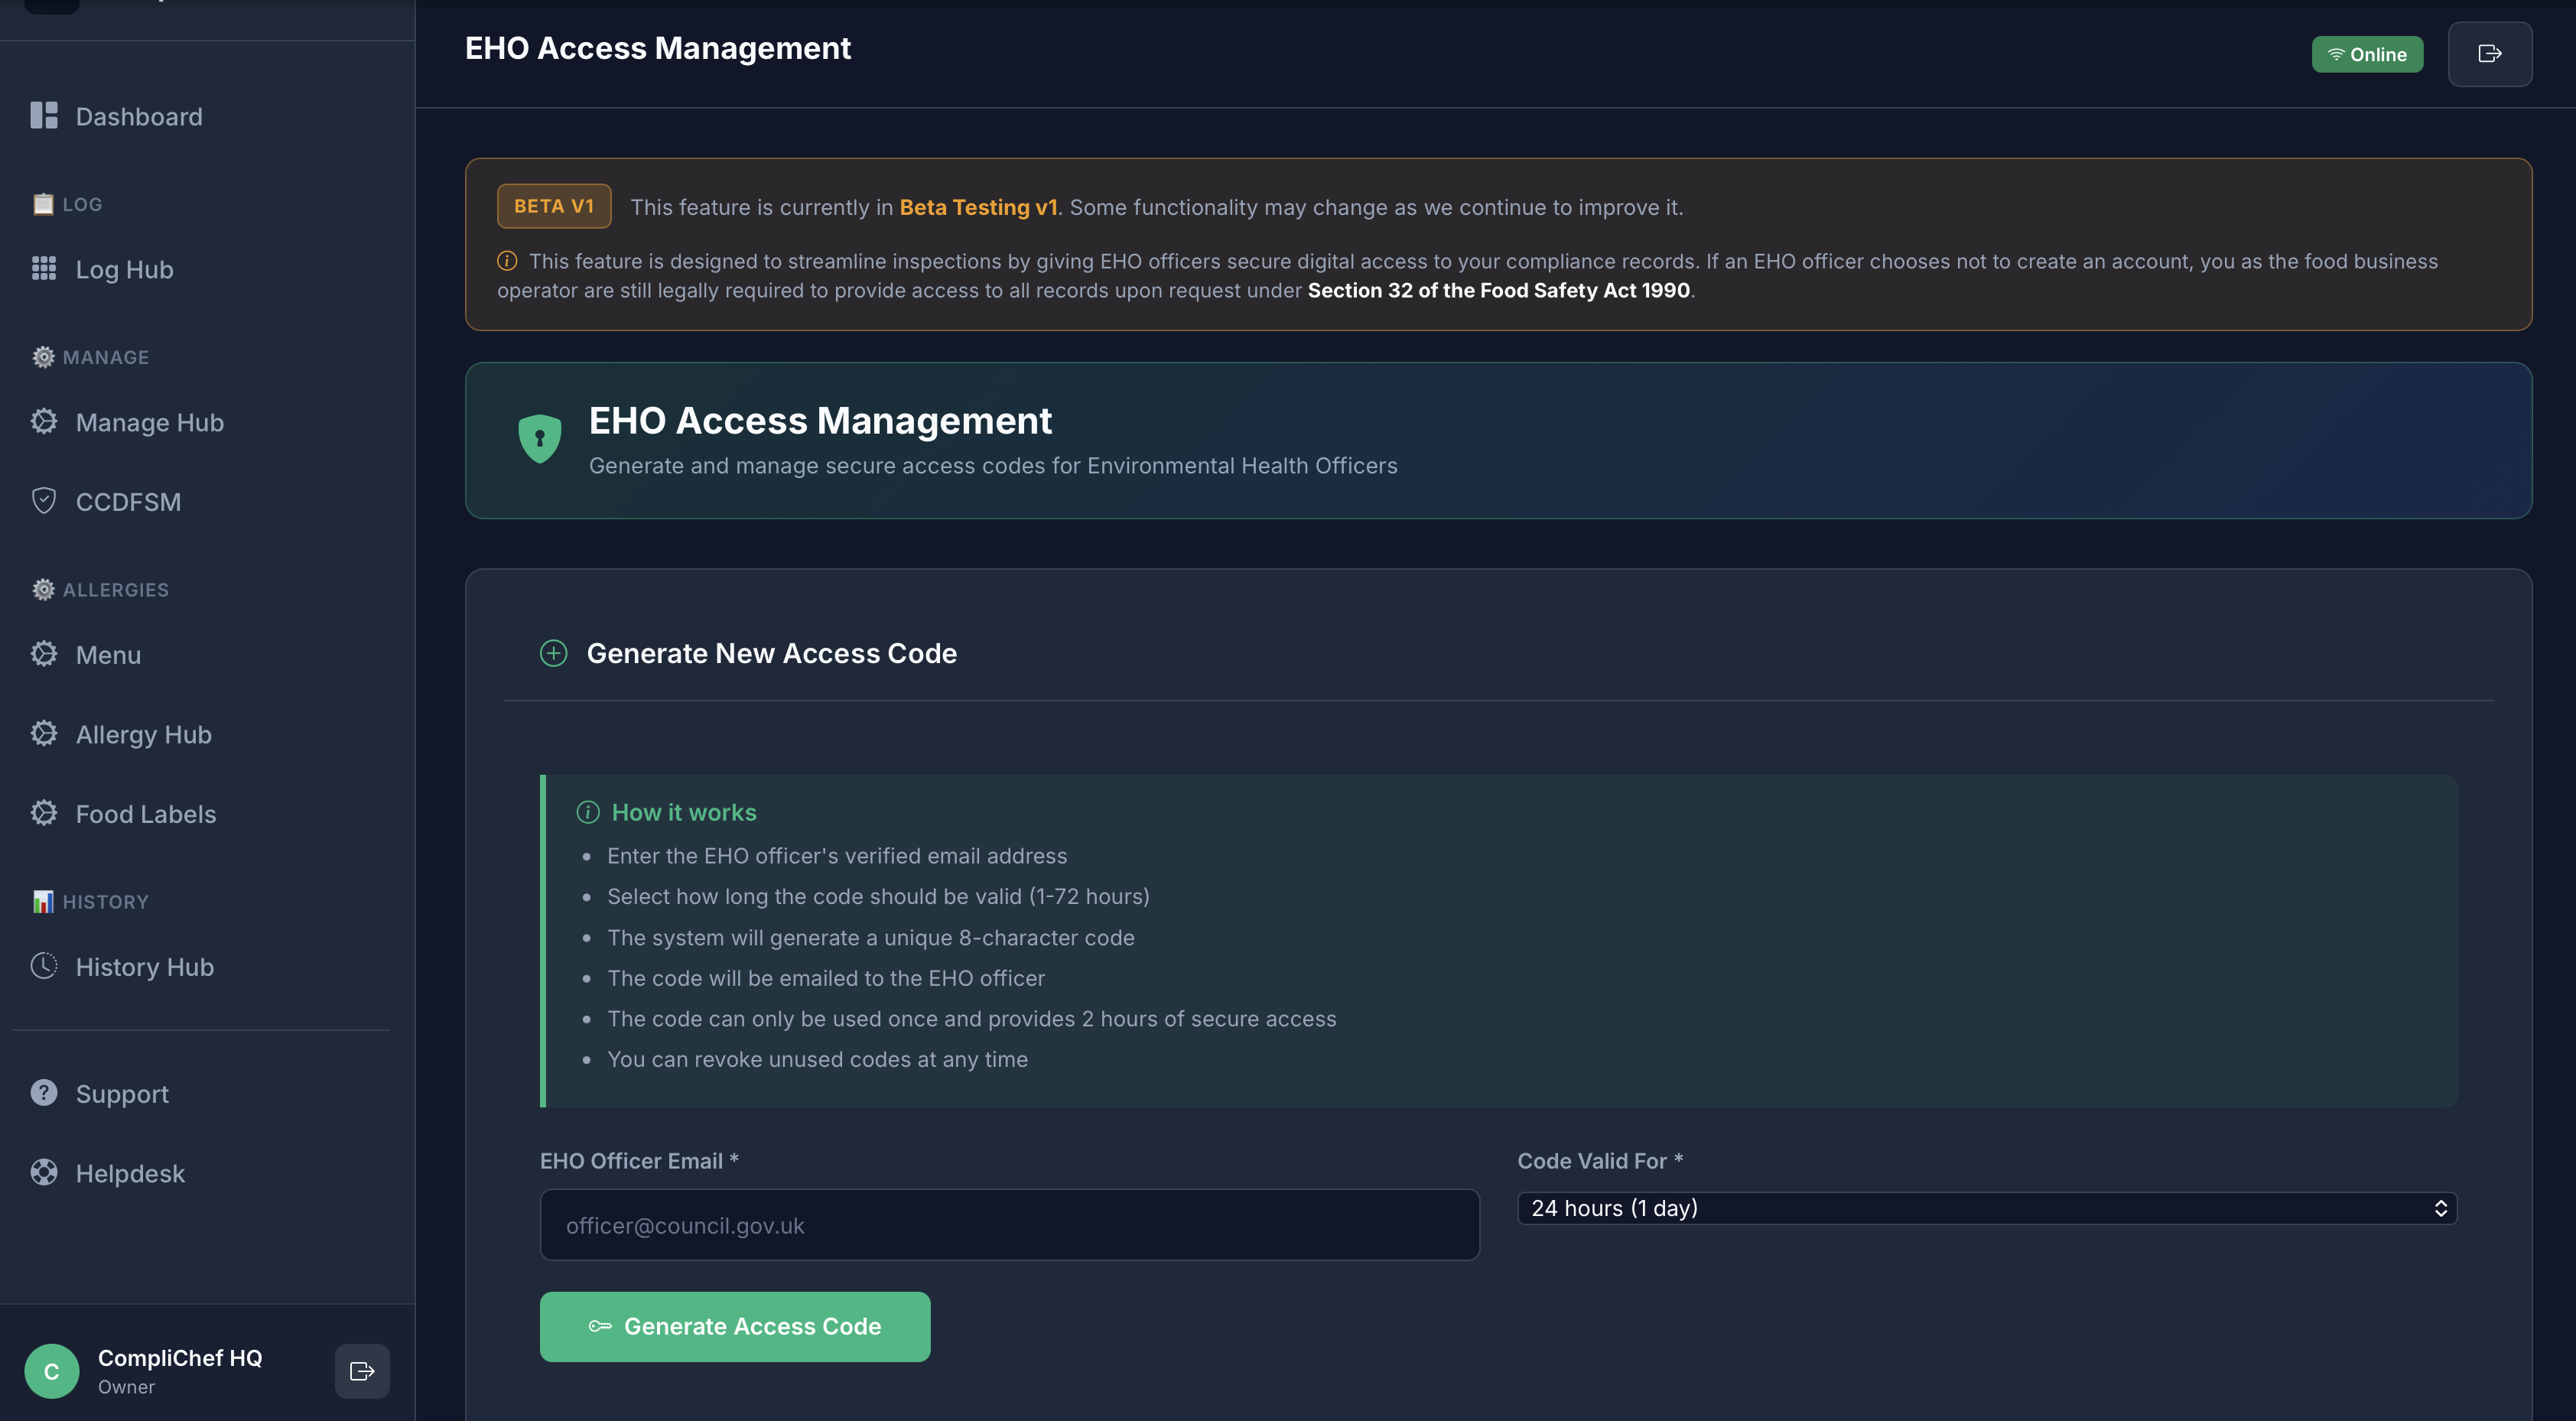This screenshot has width=2576, height=1421.
Task: Click the logout icon in top-right header
Action: tap(2489, 54)
